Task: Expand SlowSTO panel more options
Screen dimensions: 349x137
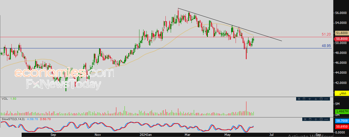Action: (x=327, y=119)
